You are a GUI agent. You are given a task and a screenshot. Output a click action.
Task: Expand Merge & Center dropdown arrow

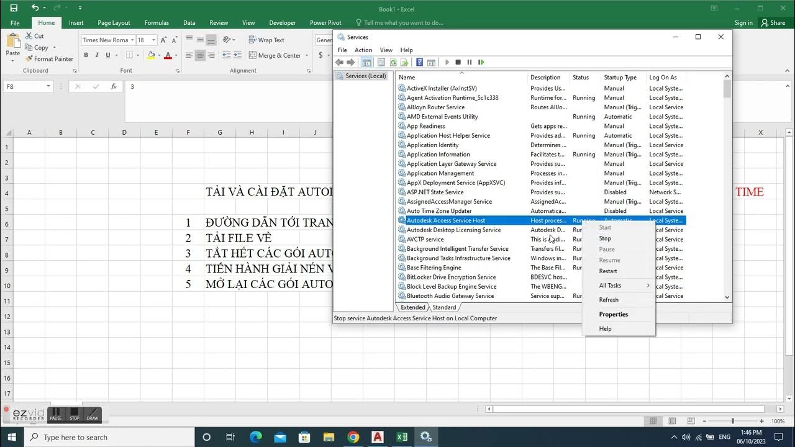[x=306, y=55]
